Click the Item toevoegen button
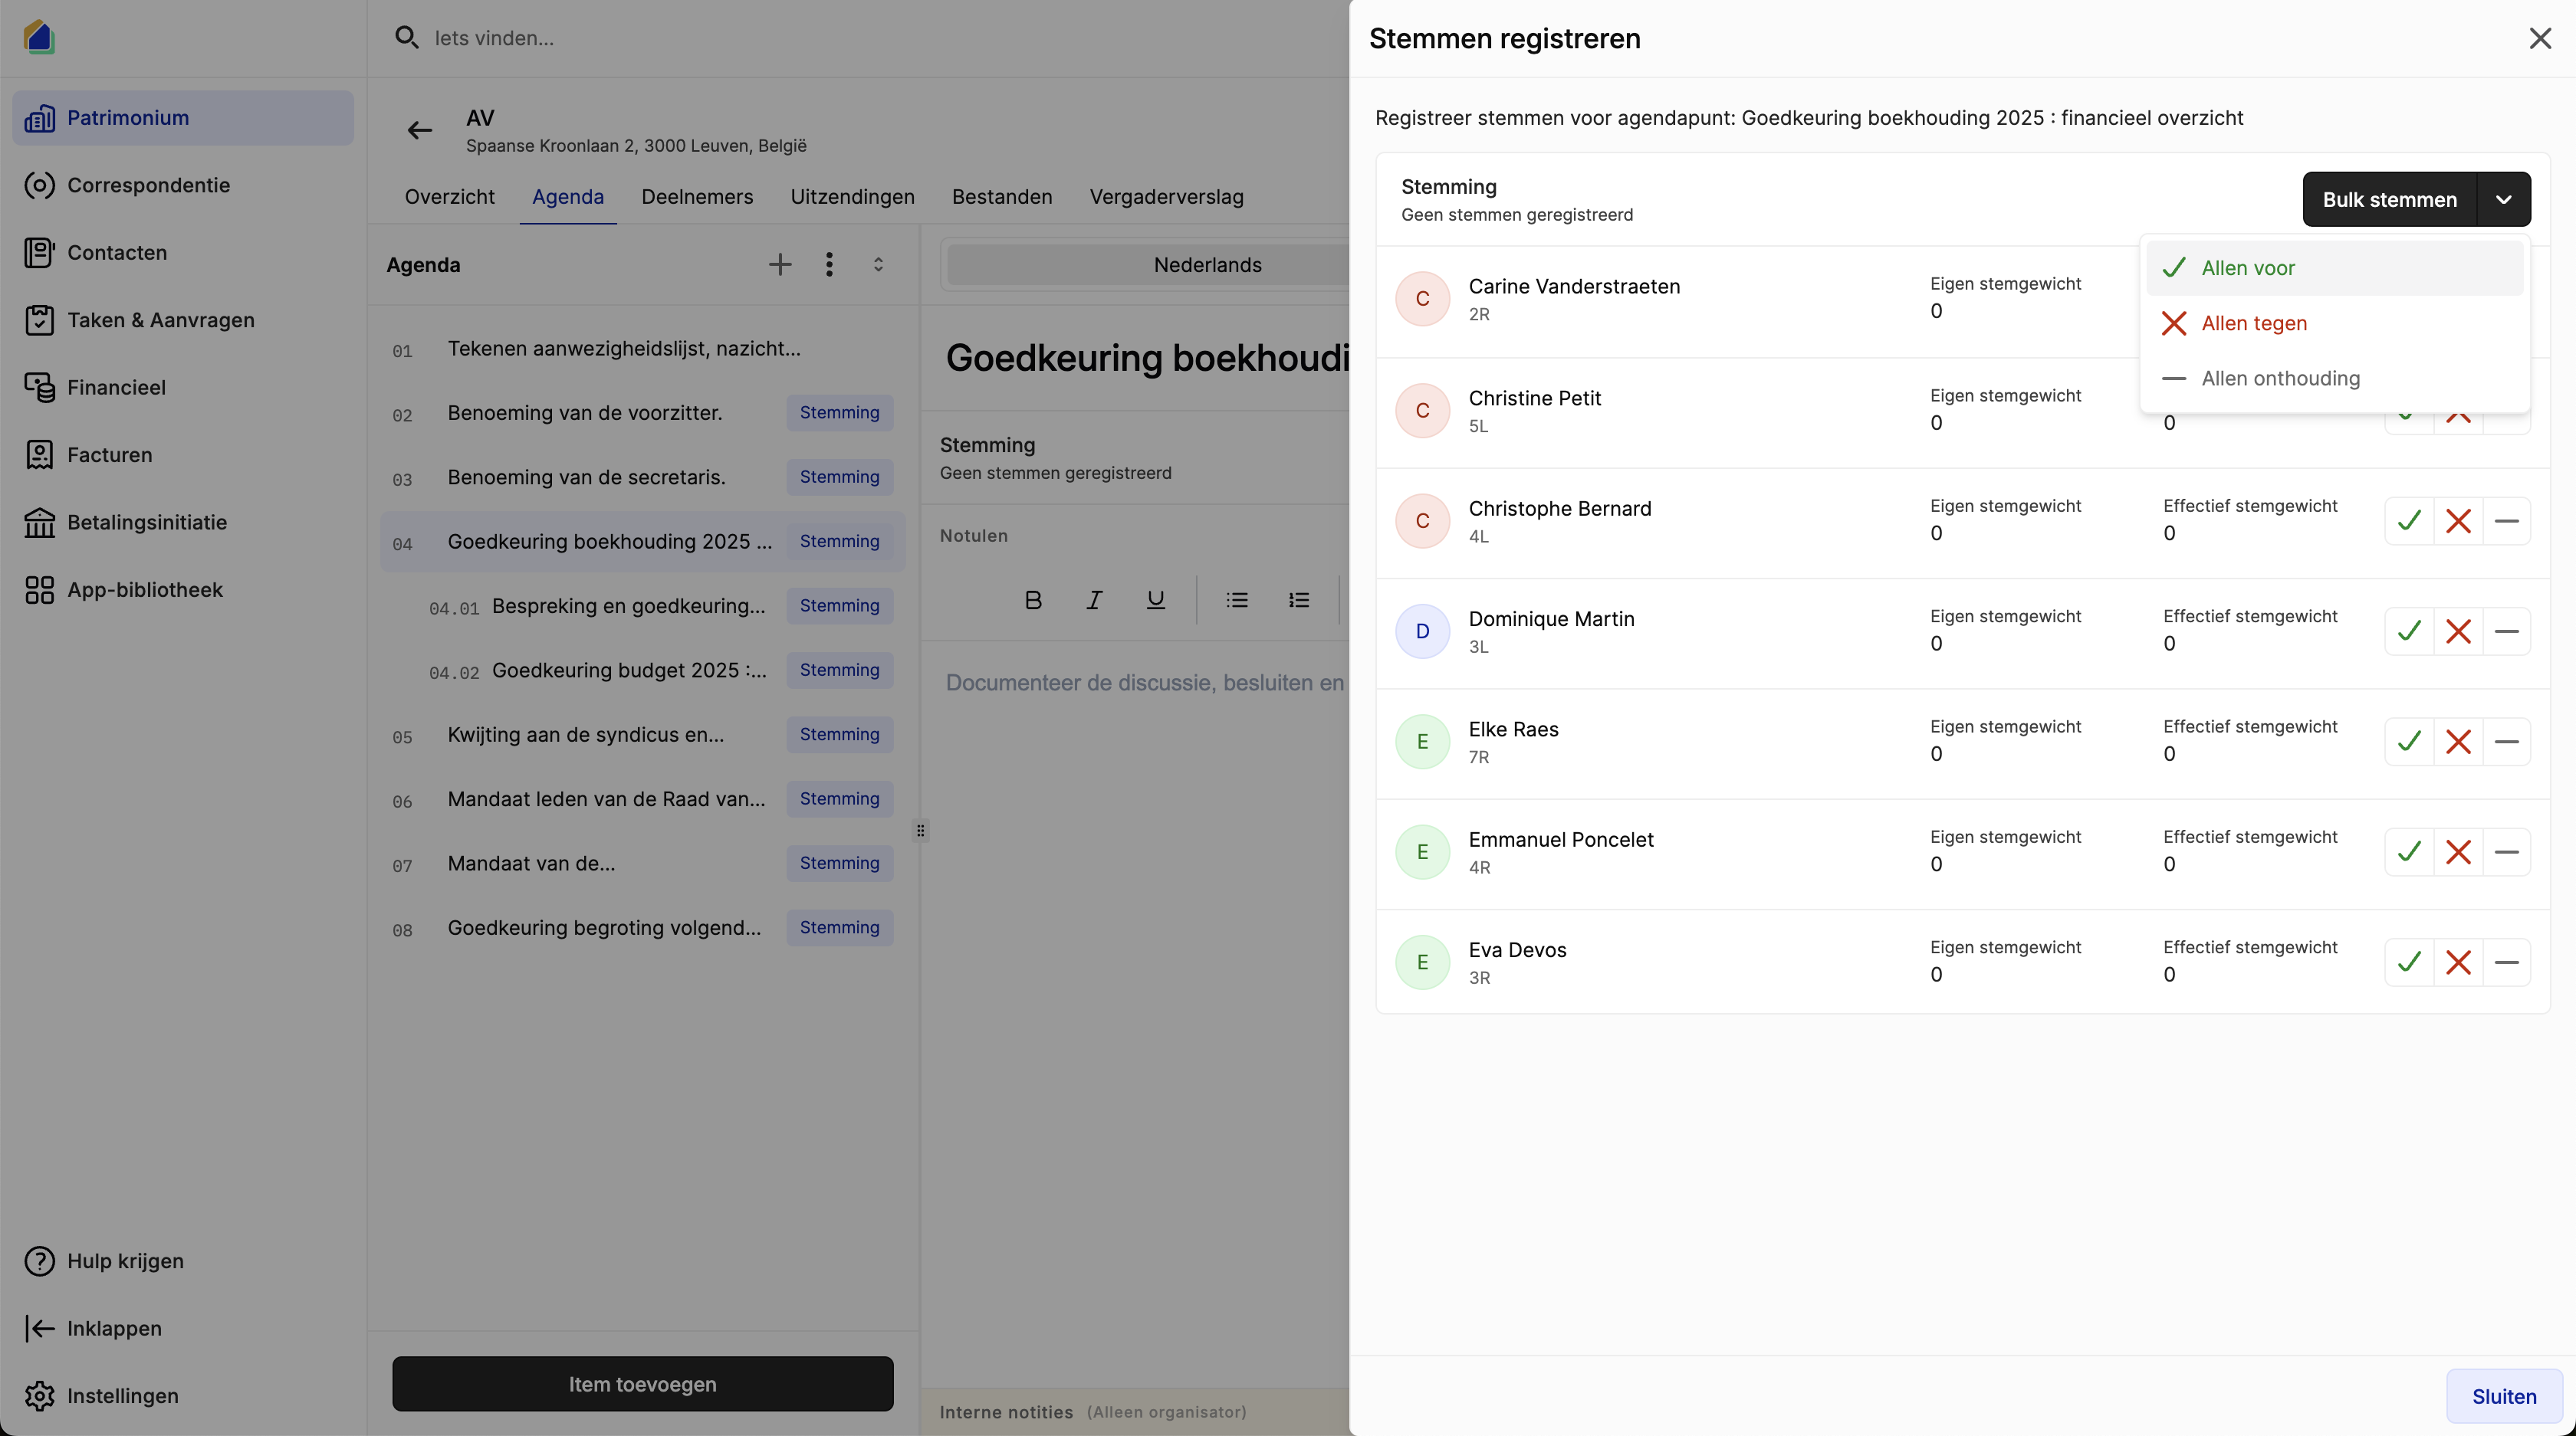The width and height of the screenshot is (2576, 1436). [642, 1384]
